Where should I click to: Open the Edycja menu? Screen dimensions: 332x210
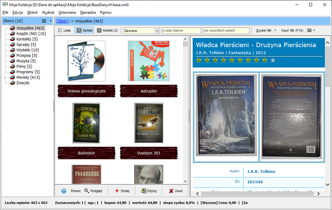coord(17,12)
